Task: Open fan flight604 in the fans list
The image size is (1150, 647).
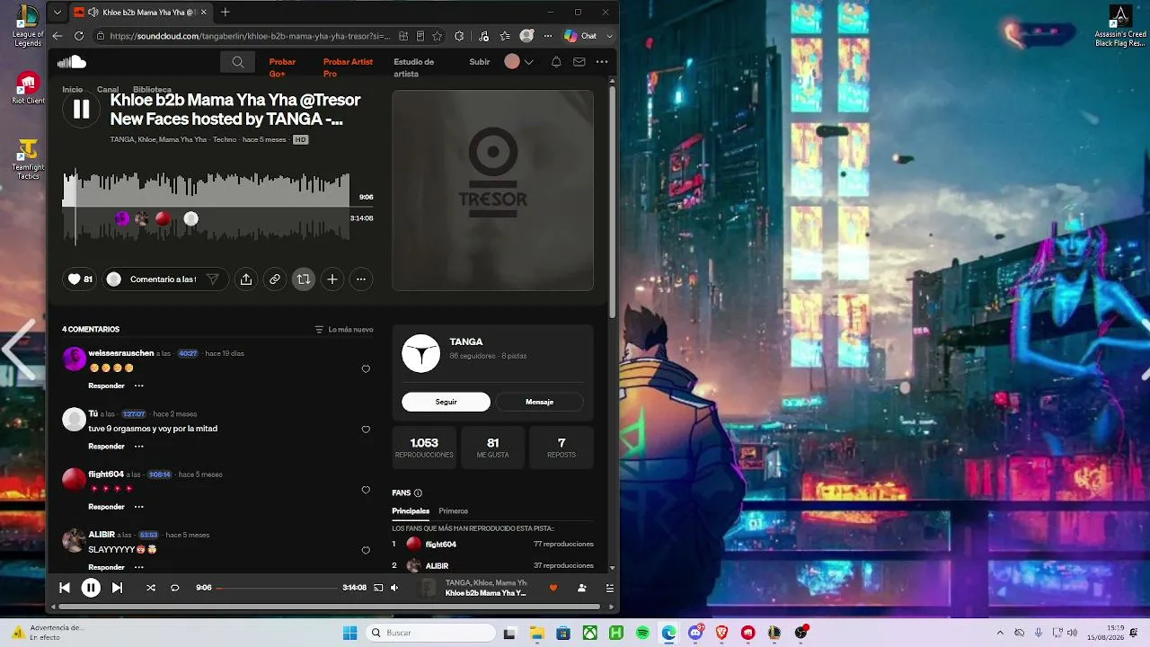Action: [x=440, y=545]
